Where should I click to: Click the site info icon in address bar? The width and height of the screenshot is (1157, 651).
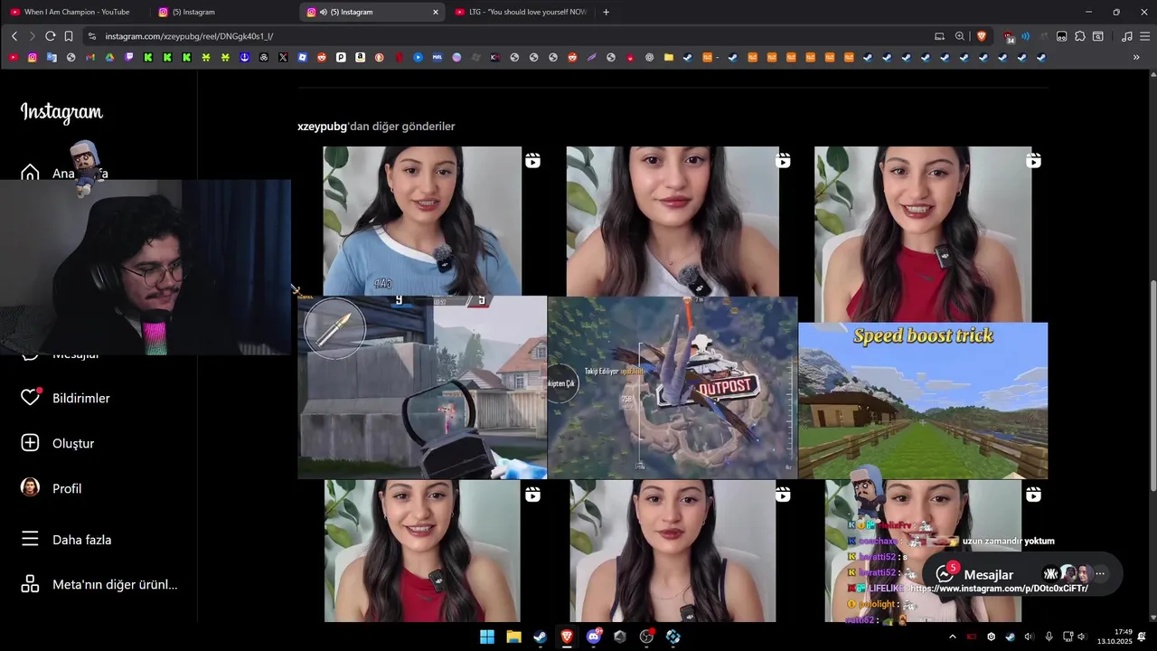point(91,36)
